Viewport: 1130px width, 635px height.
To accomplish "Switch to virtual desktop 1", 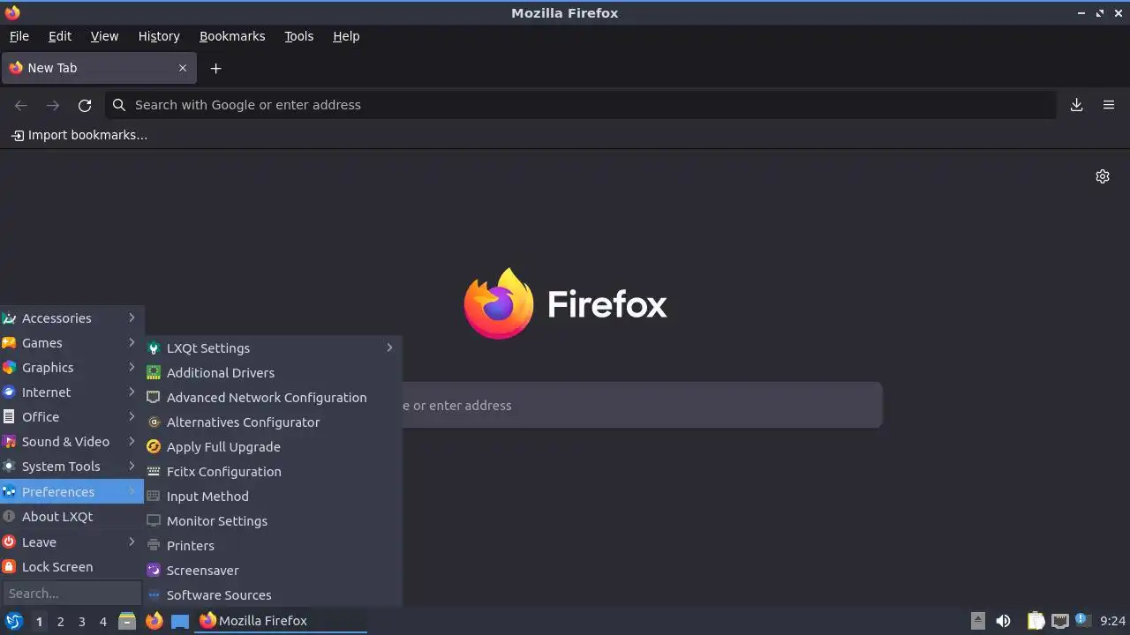I will [39, 622].
